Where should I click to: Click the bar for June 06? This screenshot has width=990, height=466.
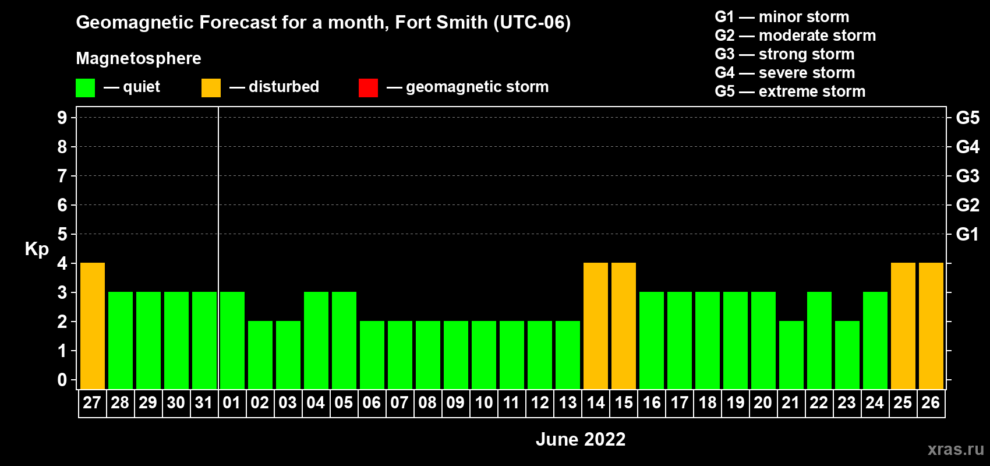click(372, 355)
